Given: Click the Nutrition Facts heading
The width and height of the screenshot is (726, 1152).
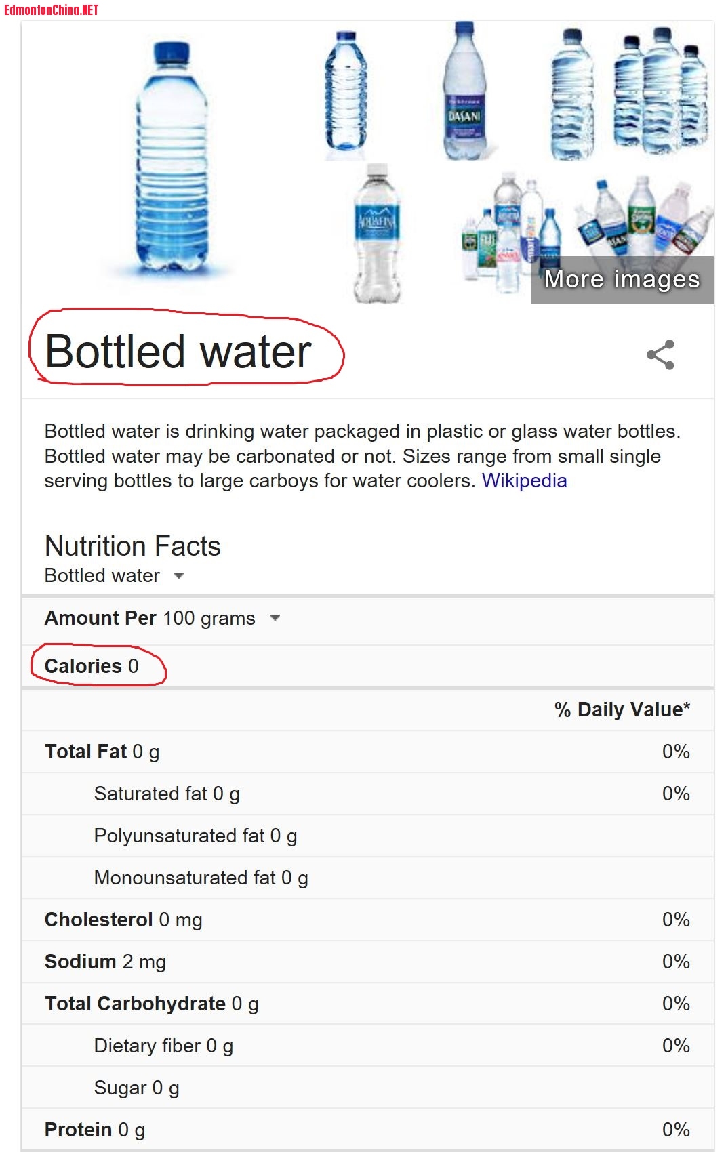Looking at the screenshot, I should click(133, 546).
